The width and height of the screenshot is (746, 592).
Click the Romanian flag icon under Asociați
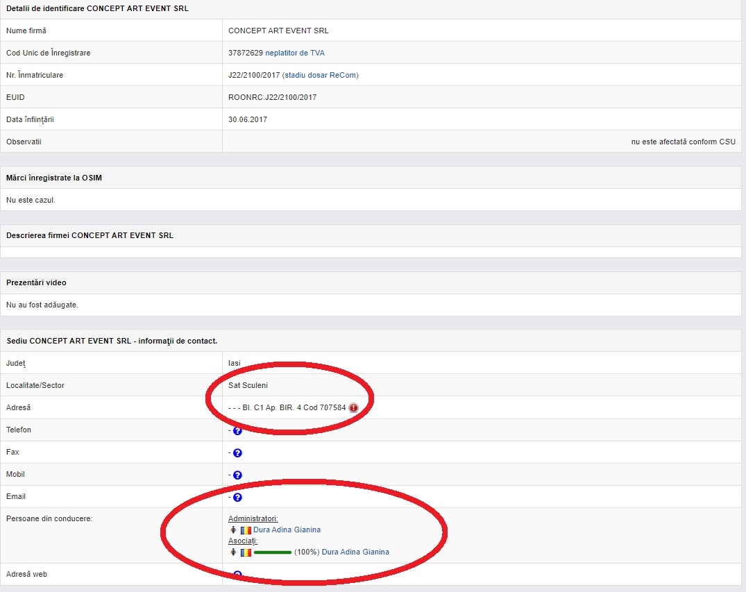pos(246,552)
